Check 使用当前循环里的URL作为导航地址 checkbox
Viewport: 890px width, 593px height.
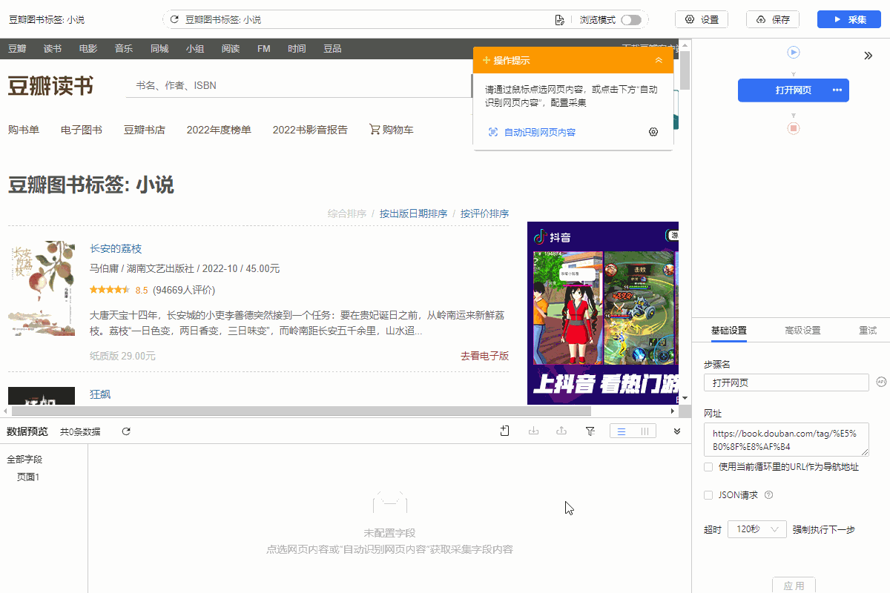coord(708,467)
